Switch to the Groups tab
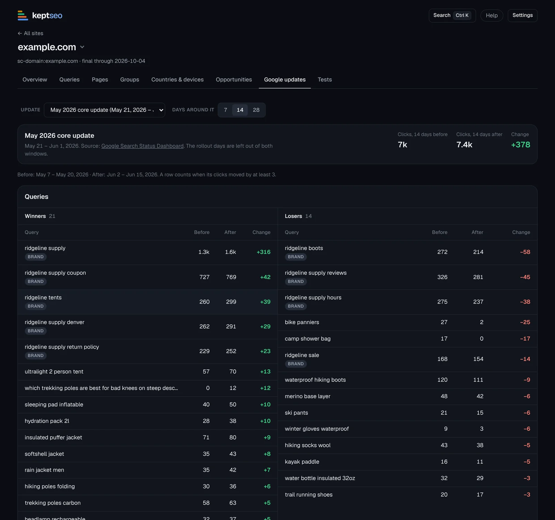 pyautogui.click(x=130, y=79)
